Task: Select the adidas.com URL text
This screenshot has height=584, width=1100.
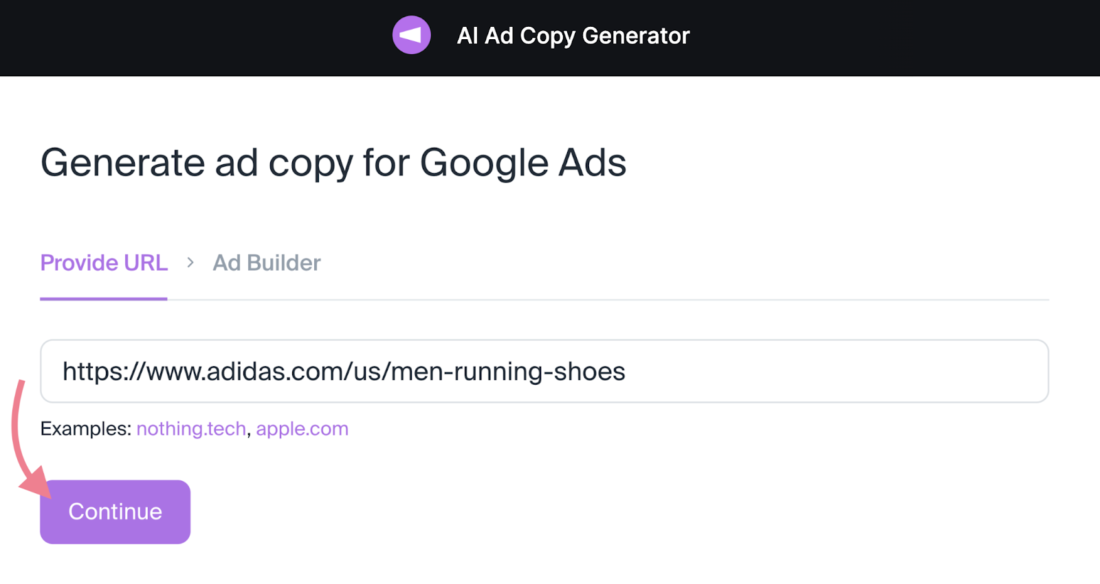Action: [344, 371]
